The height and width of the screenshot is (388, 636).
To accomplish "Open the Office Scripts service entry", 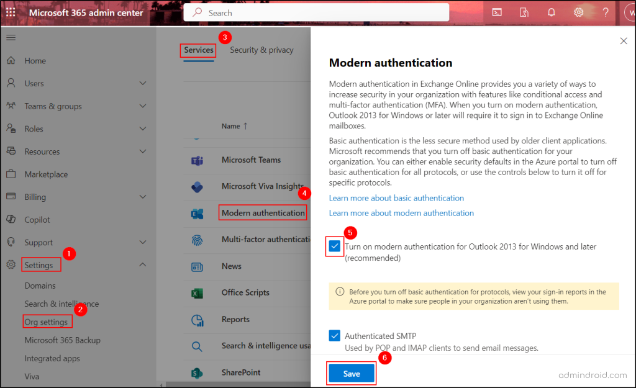I will [245, 292].
